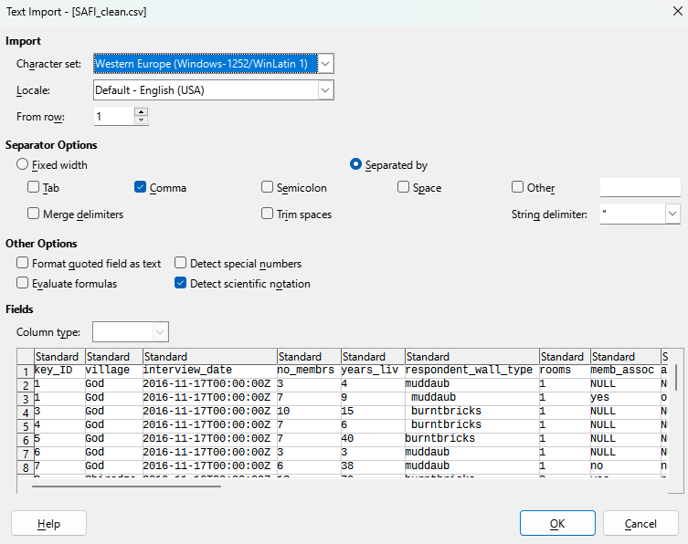Confirm import with OK
The image size is (688, 544).
tap(557, 523)
